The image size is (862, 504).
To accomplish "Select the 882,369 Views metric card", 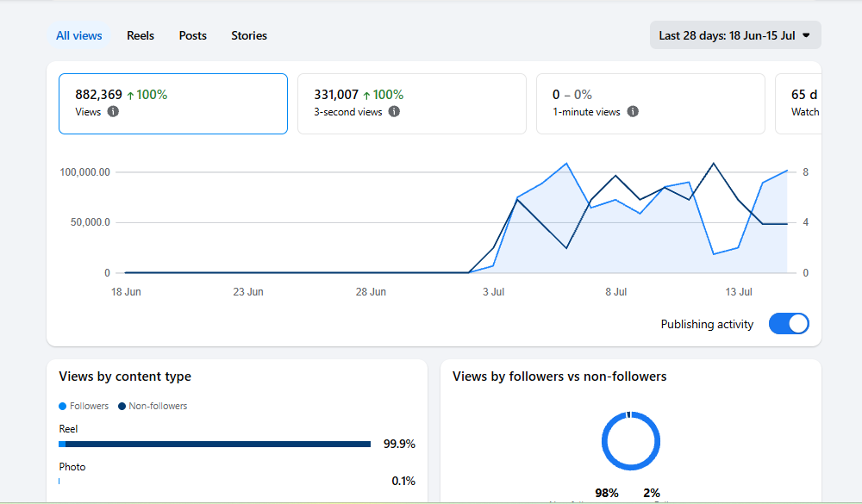I will pos(173,104).
